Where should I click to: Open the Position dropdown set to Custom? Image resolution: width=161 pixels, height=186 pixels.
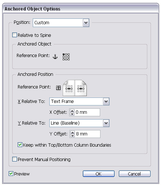(61, 23)
